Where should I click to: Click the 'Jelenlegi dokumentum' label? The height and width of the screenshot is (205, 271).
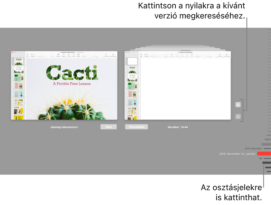coord(64,127)
